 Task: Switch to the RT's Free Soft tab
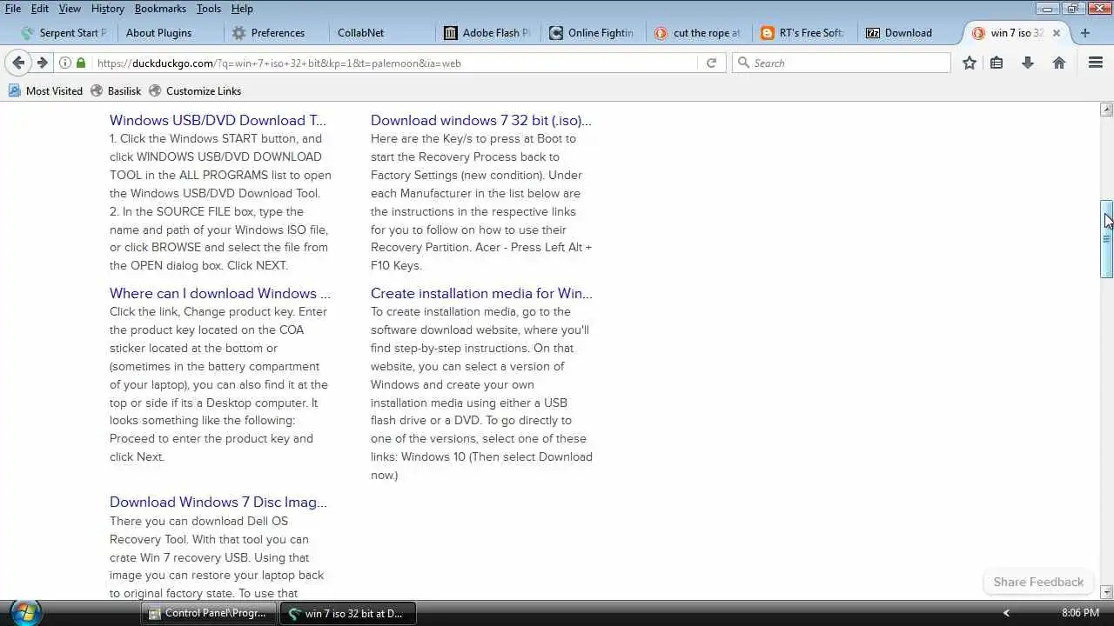point(802,33)
